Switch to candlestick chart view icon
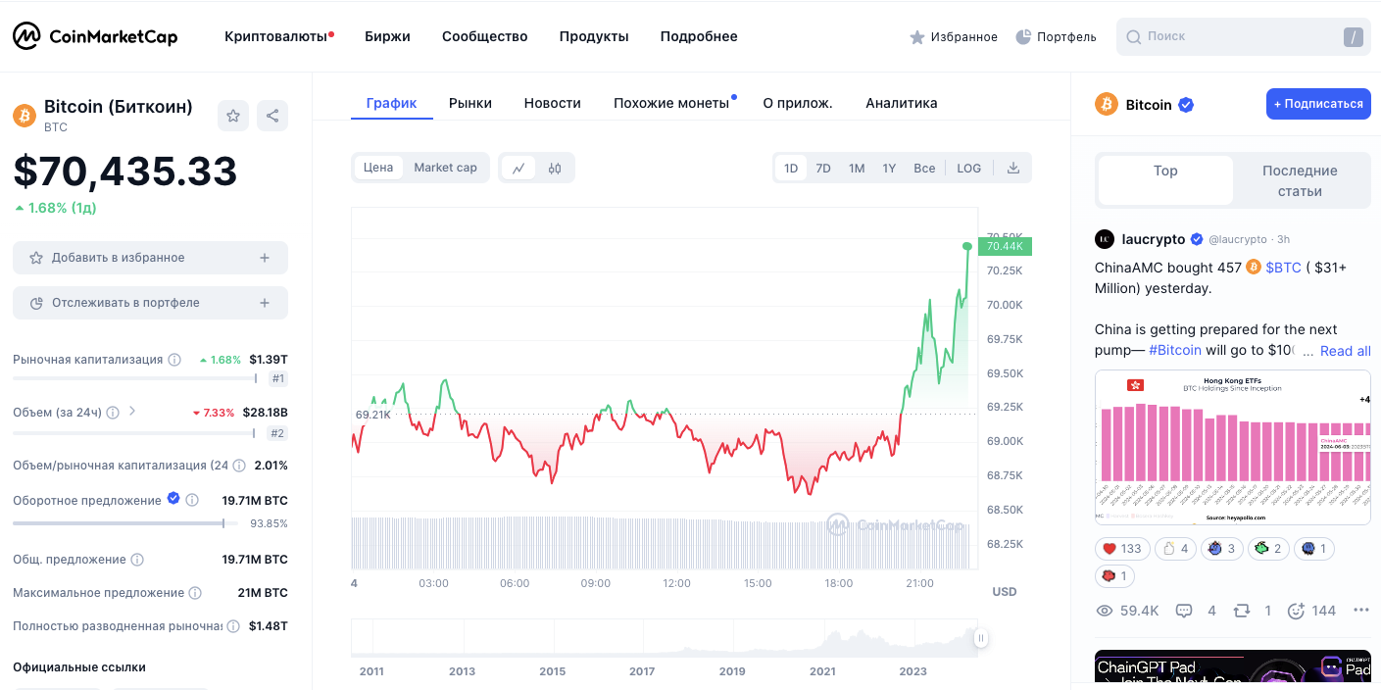 coord(555,168)
